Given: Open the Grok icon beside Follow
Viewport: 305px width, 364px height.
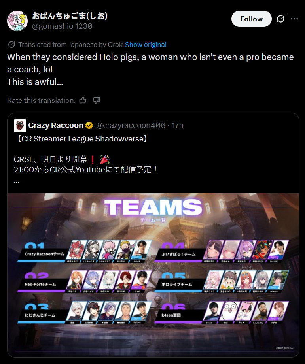Looking at the screenshot, I should click(280, 19).
